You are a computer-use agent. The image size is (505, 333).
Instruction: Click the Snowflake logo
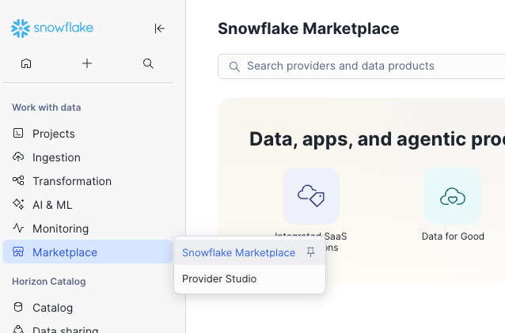(x=52, y=28)
